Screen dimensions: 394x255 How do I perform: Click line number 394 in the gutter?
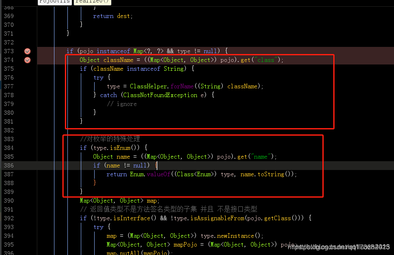[x=9, y=236]
